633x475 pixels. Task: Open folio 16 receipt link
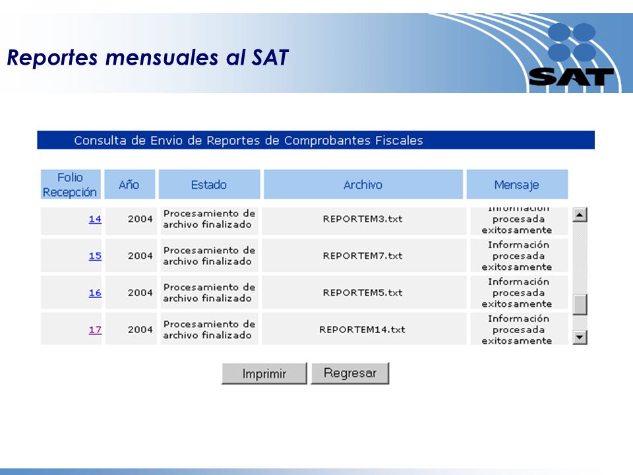pos(95,292)
